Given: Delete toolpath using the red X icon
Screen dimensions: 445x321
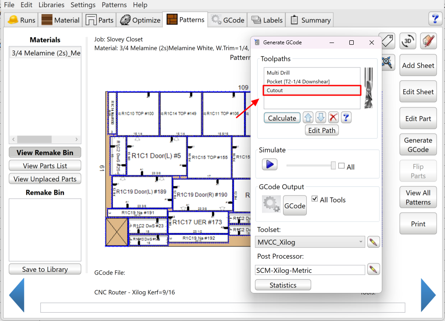Looking at the screenshot, I should 334,118.
